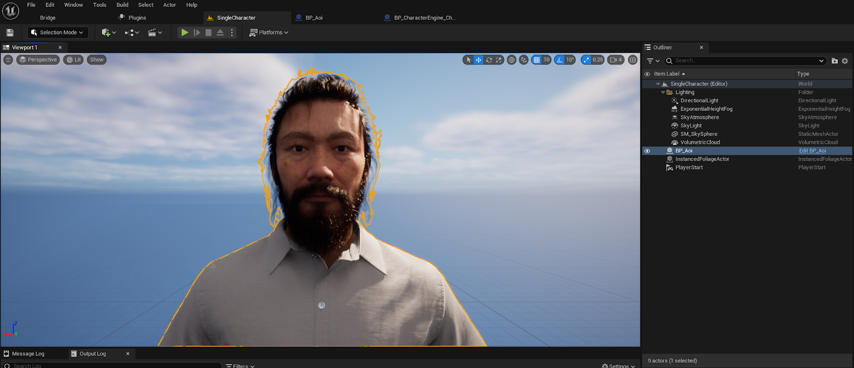Toggle grid snapping in viewport toolbar
The height and width of the screenshot is (368, 854).
537,60
